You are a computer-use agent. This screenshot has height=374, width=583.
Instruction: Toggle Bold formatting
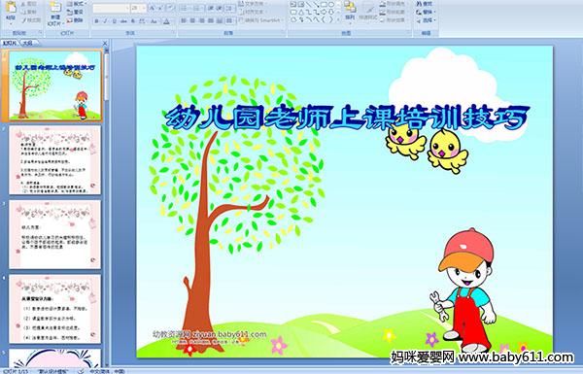click(96, 21)
